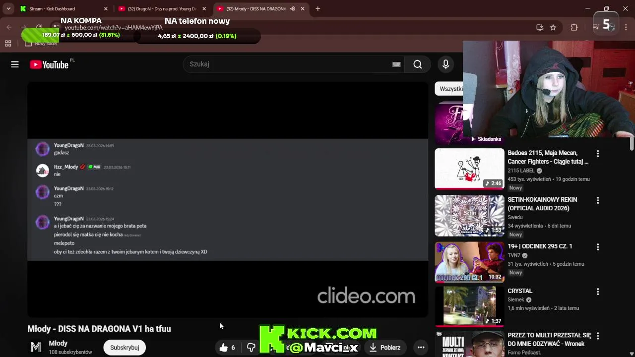Screen dimensions: 635x357
Task: Open SETIN-KOKAINOWY REKIN video title
Action: pos(542,204)
